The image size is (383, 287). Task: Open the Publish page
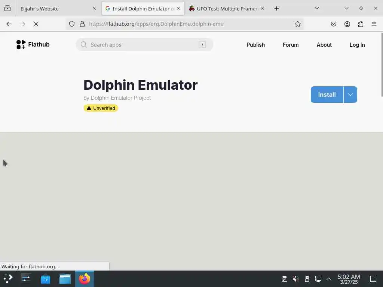pyautogui.click(x=255, y=45)
